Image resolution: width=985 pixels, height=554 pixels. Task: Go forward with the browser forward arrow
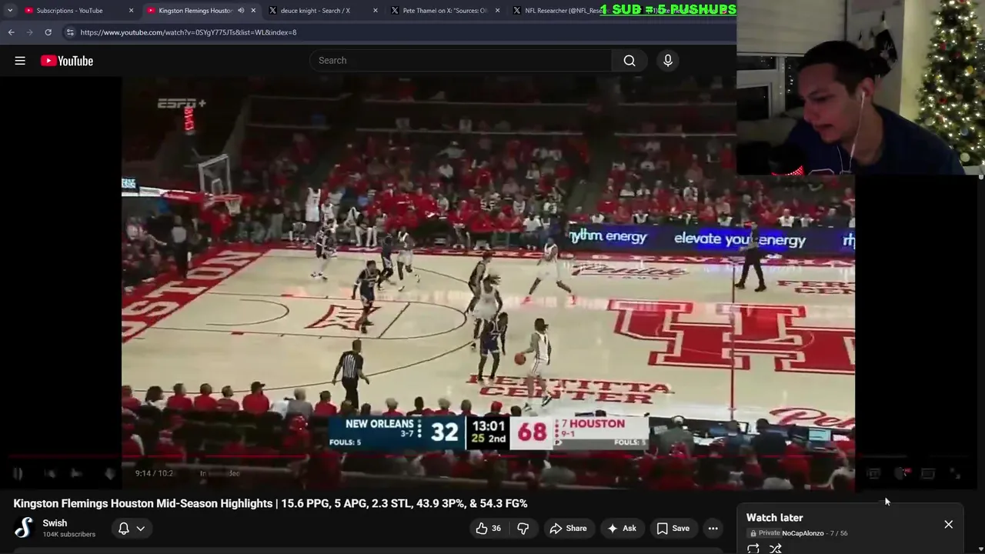[29, 32]
